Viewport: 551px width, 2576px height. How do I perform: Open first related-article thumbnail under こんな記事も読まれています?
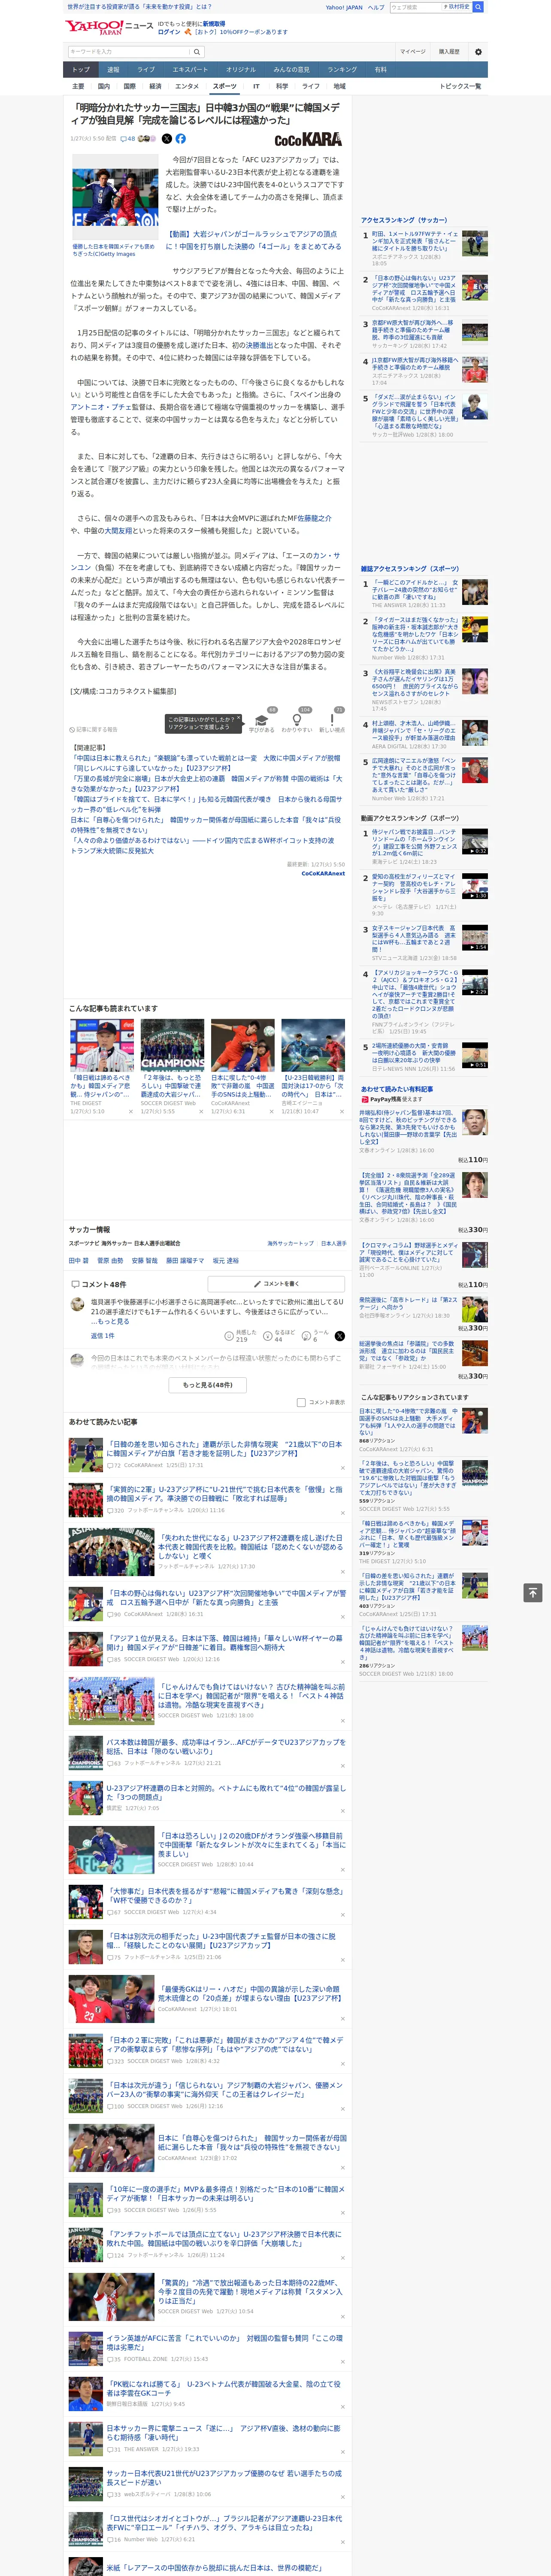[x=102, y=1046]
